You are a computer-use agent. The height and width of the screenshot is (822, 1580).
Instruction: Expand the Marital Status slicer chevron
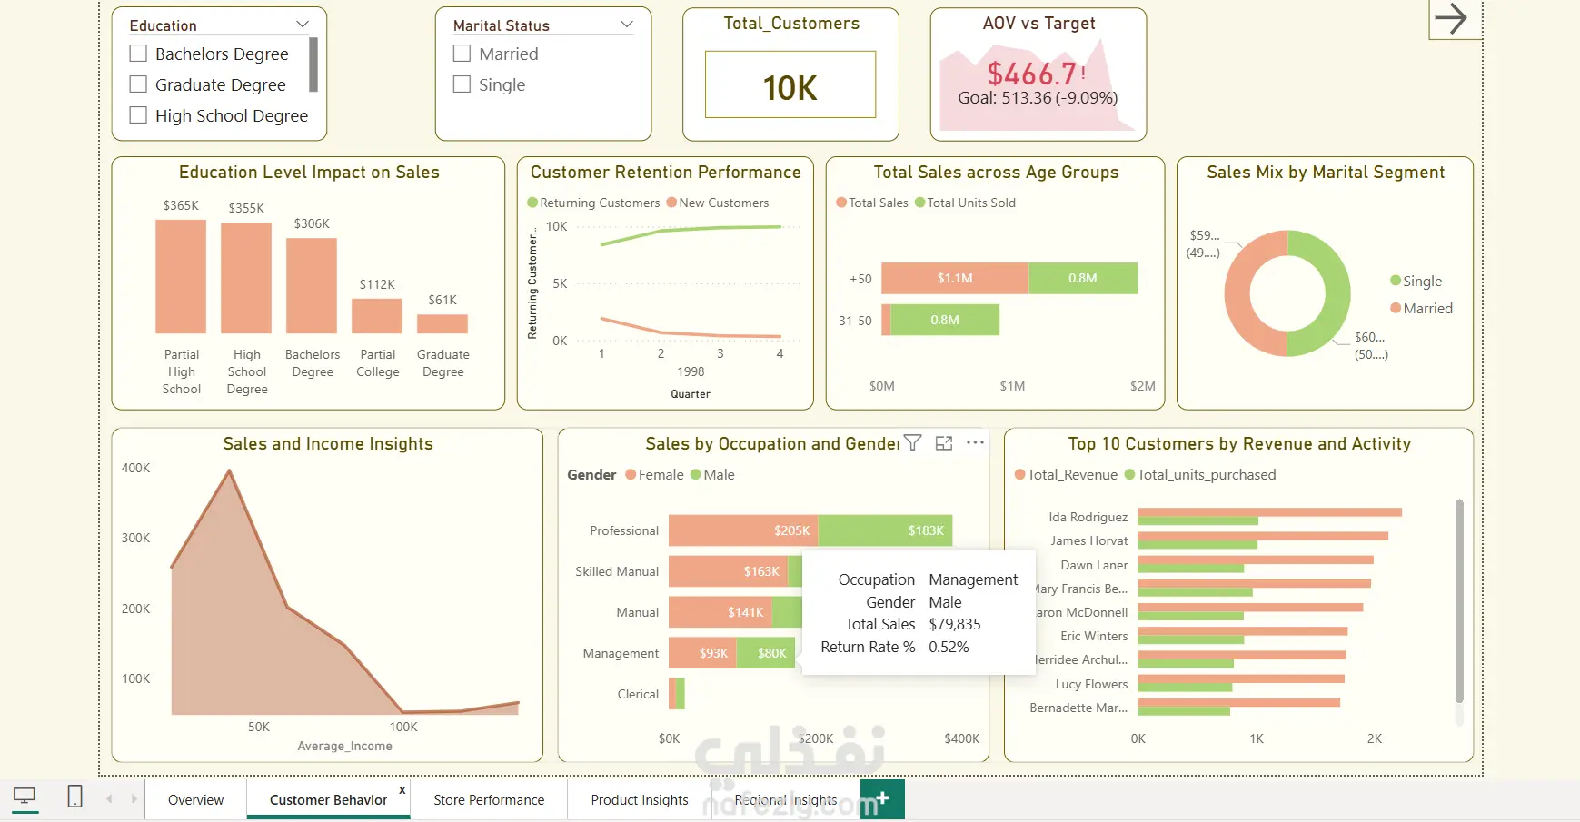click(x=626, y=25)
